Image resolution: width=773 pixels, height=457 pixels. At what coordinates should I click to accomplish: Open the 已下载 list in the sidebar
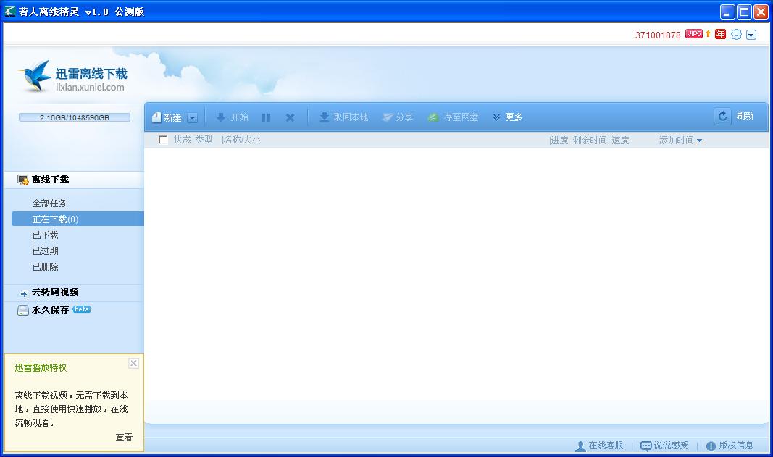[x=46, y=235]
